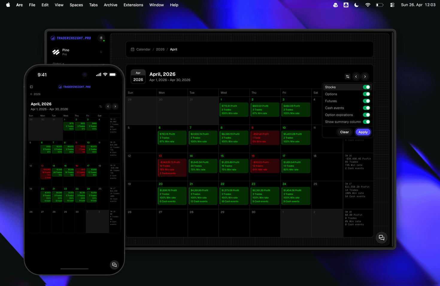Disable the Stocks toggle
The height and width of the screenshot is (286, 440).
pyautogui.click(x=367, y=87)
